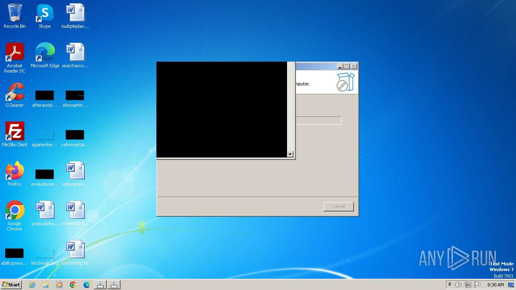Screen dimensions: 516x290
Task: Select the yahoocertai desktop file
Action: tap(75, 138)
